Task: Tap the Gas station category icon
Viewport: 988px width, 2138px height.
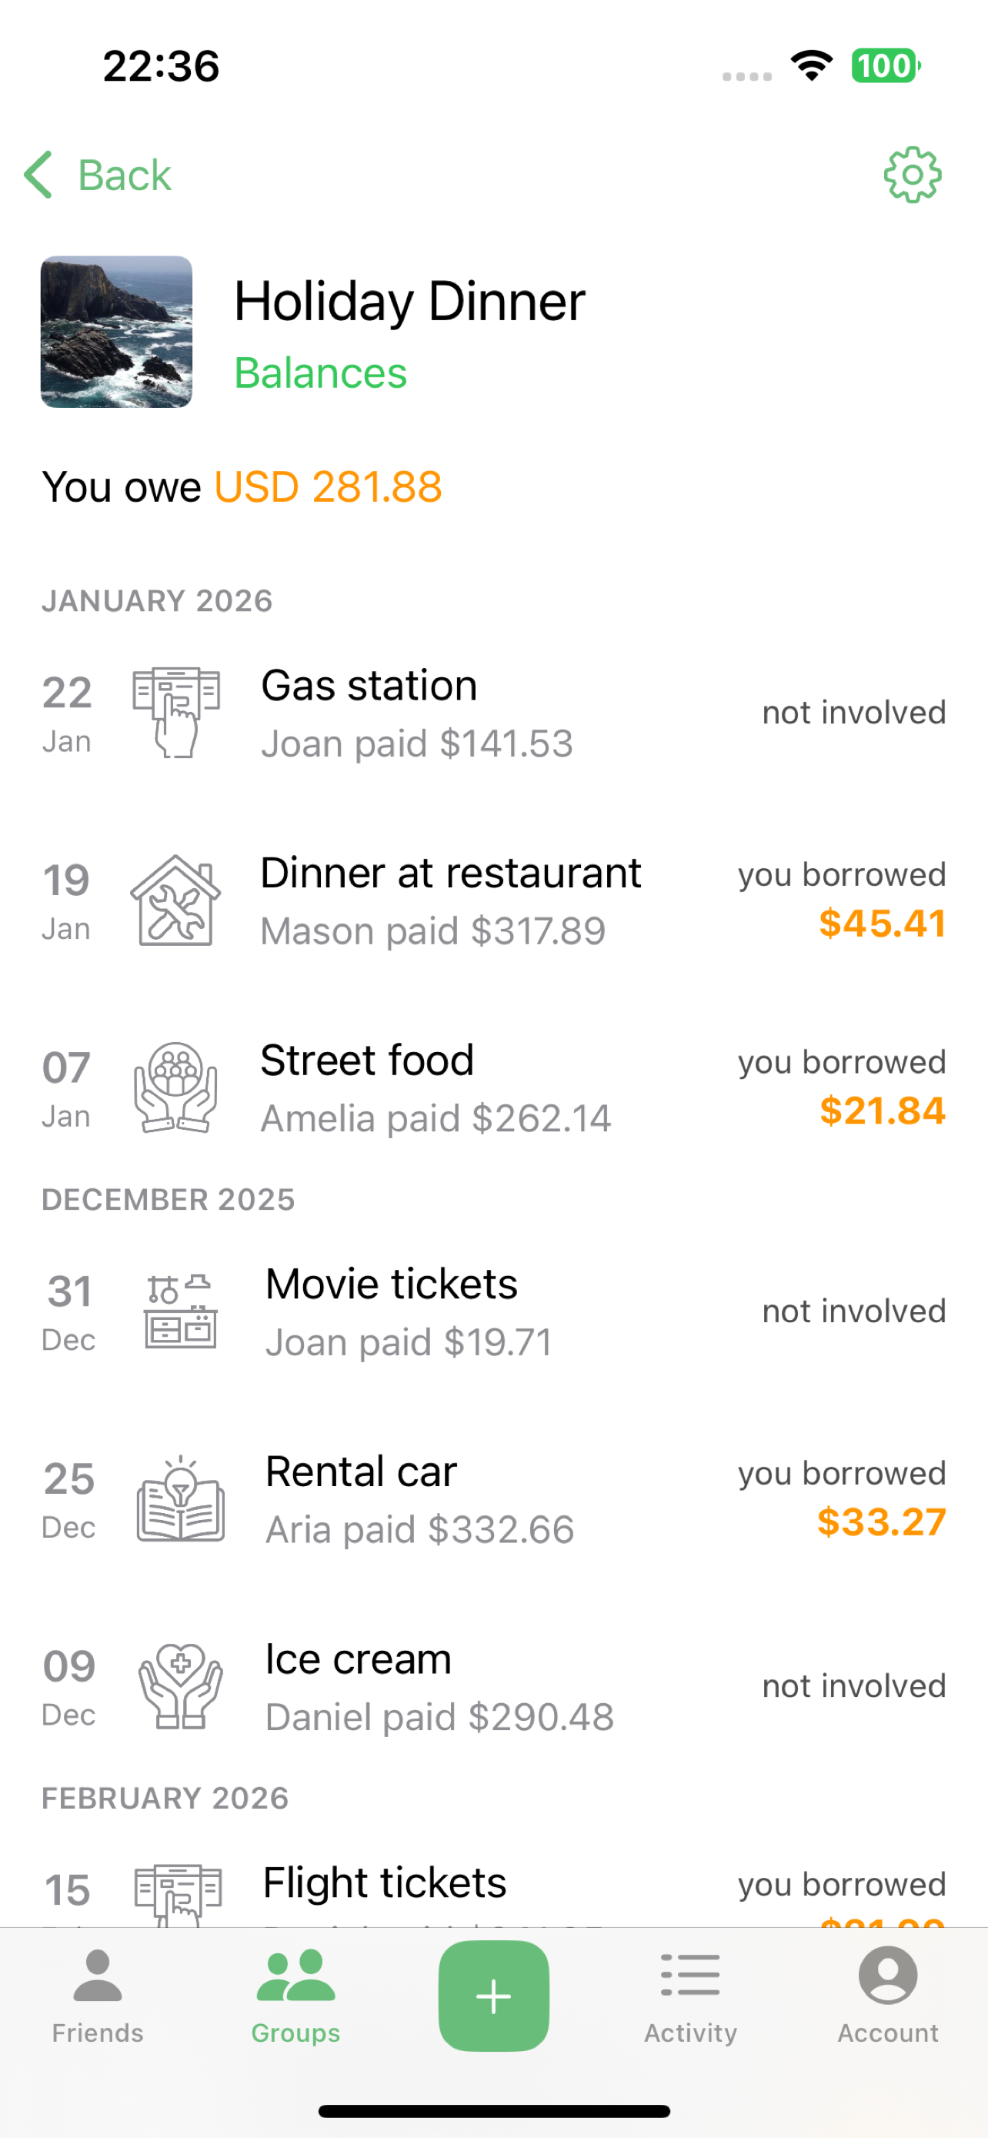Action: tap(176, 713)
